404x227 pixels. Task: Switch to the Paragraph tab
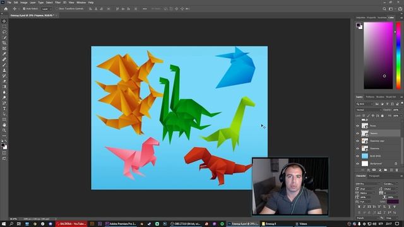coord(374,176)
